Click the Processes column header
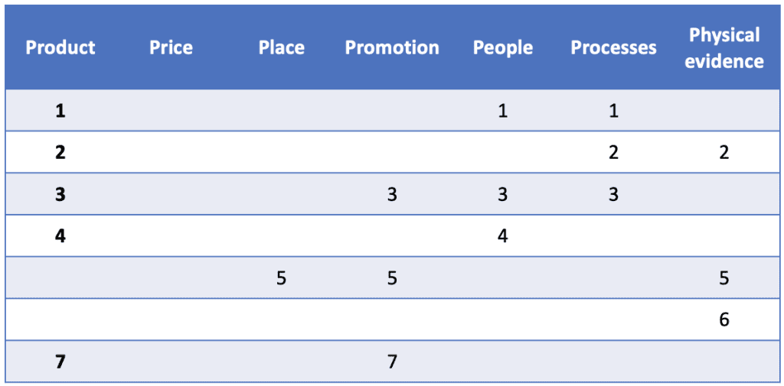Image resolution: width=784 pixels, height=386 pixels. point(613,47)
